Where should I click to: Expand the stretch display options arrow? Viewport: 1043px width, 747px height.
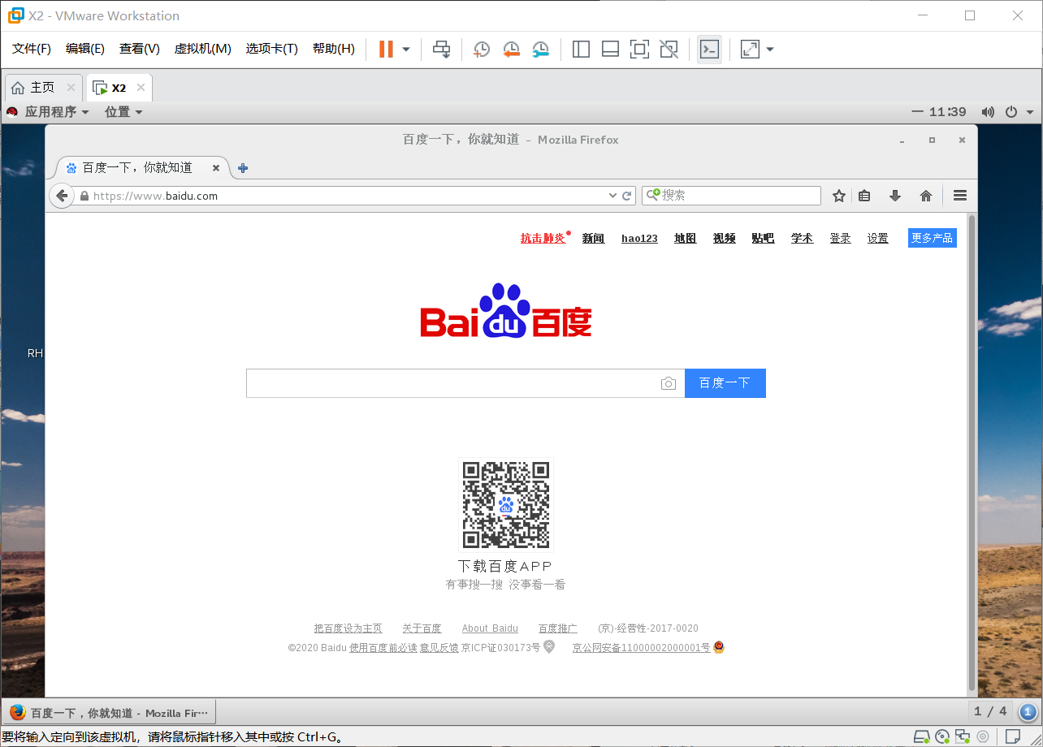pyautogui.click(x=770, y=50)
